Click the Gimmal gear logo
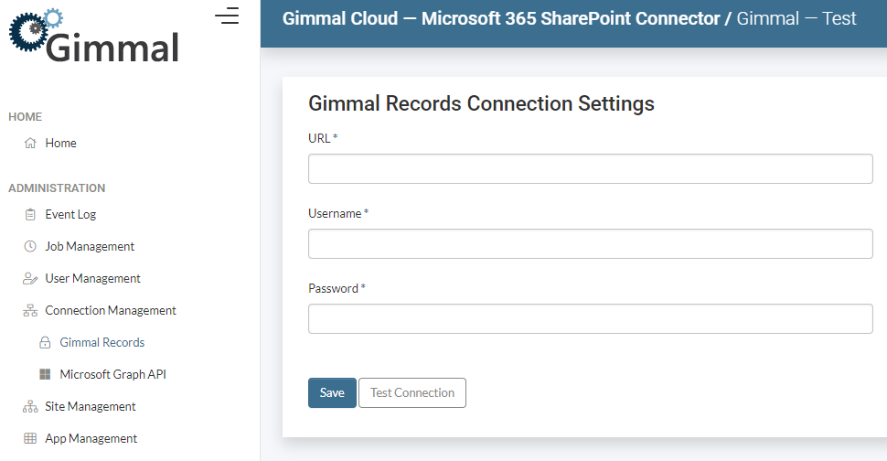This screenshot has height=461, width=887. pyautogui.click(x=34, y=30)
